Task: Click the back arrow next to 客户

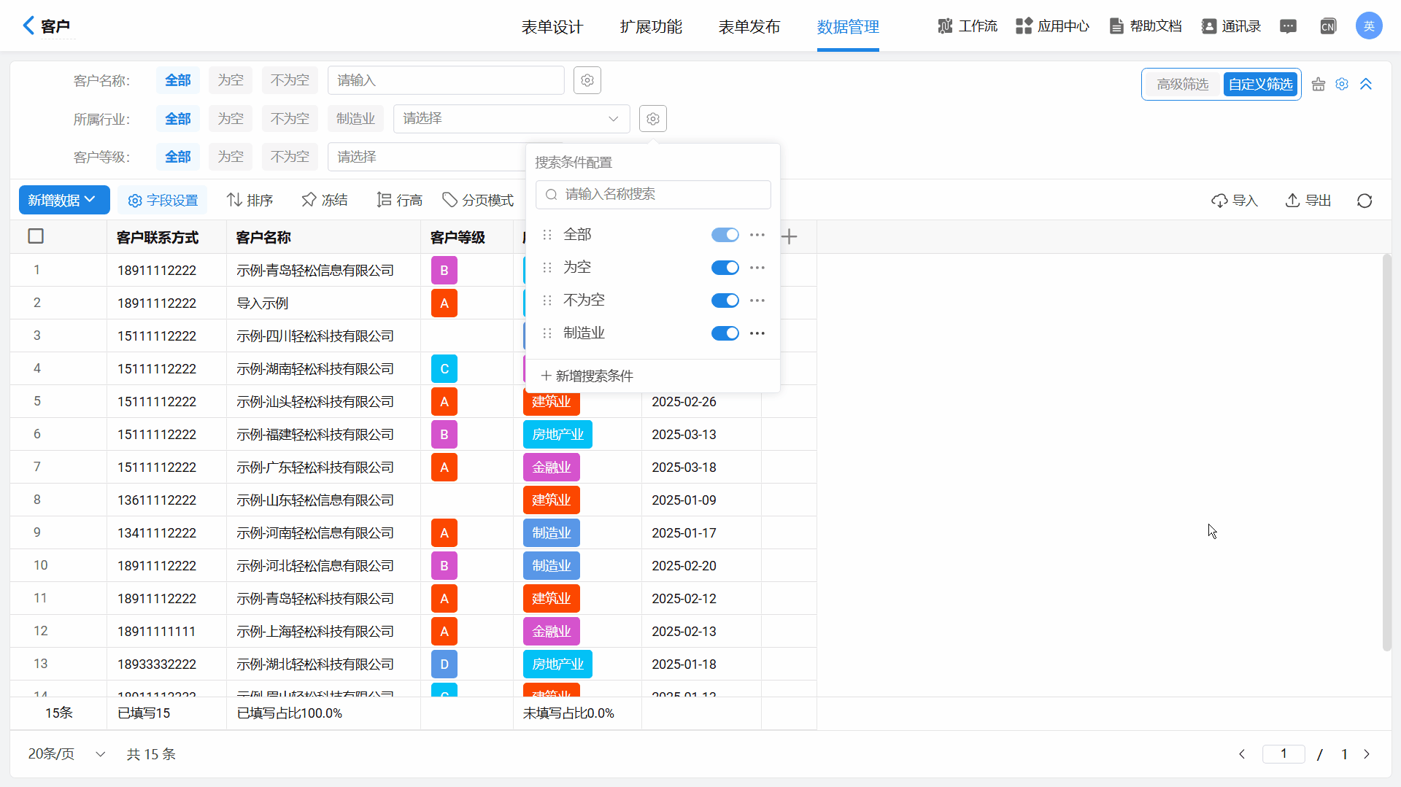Action: click(x=28, y=26)
